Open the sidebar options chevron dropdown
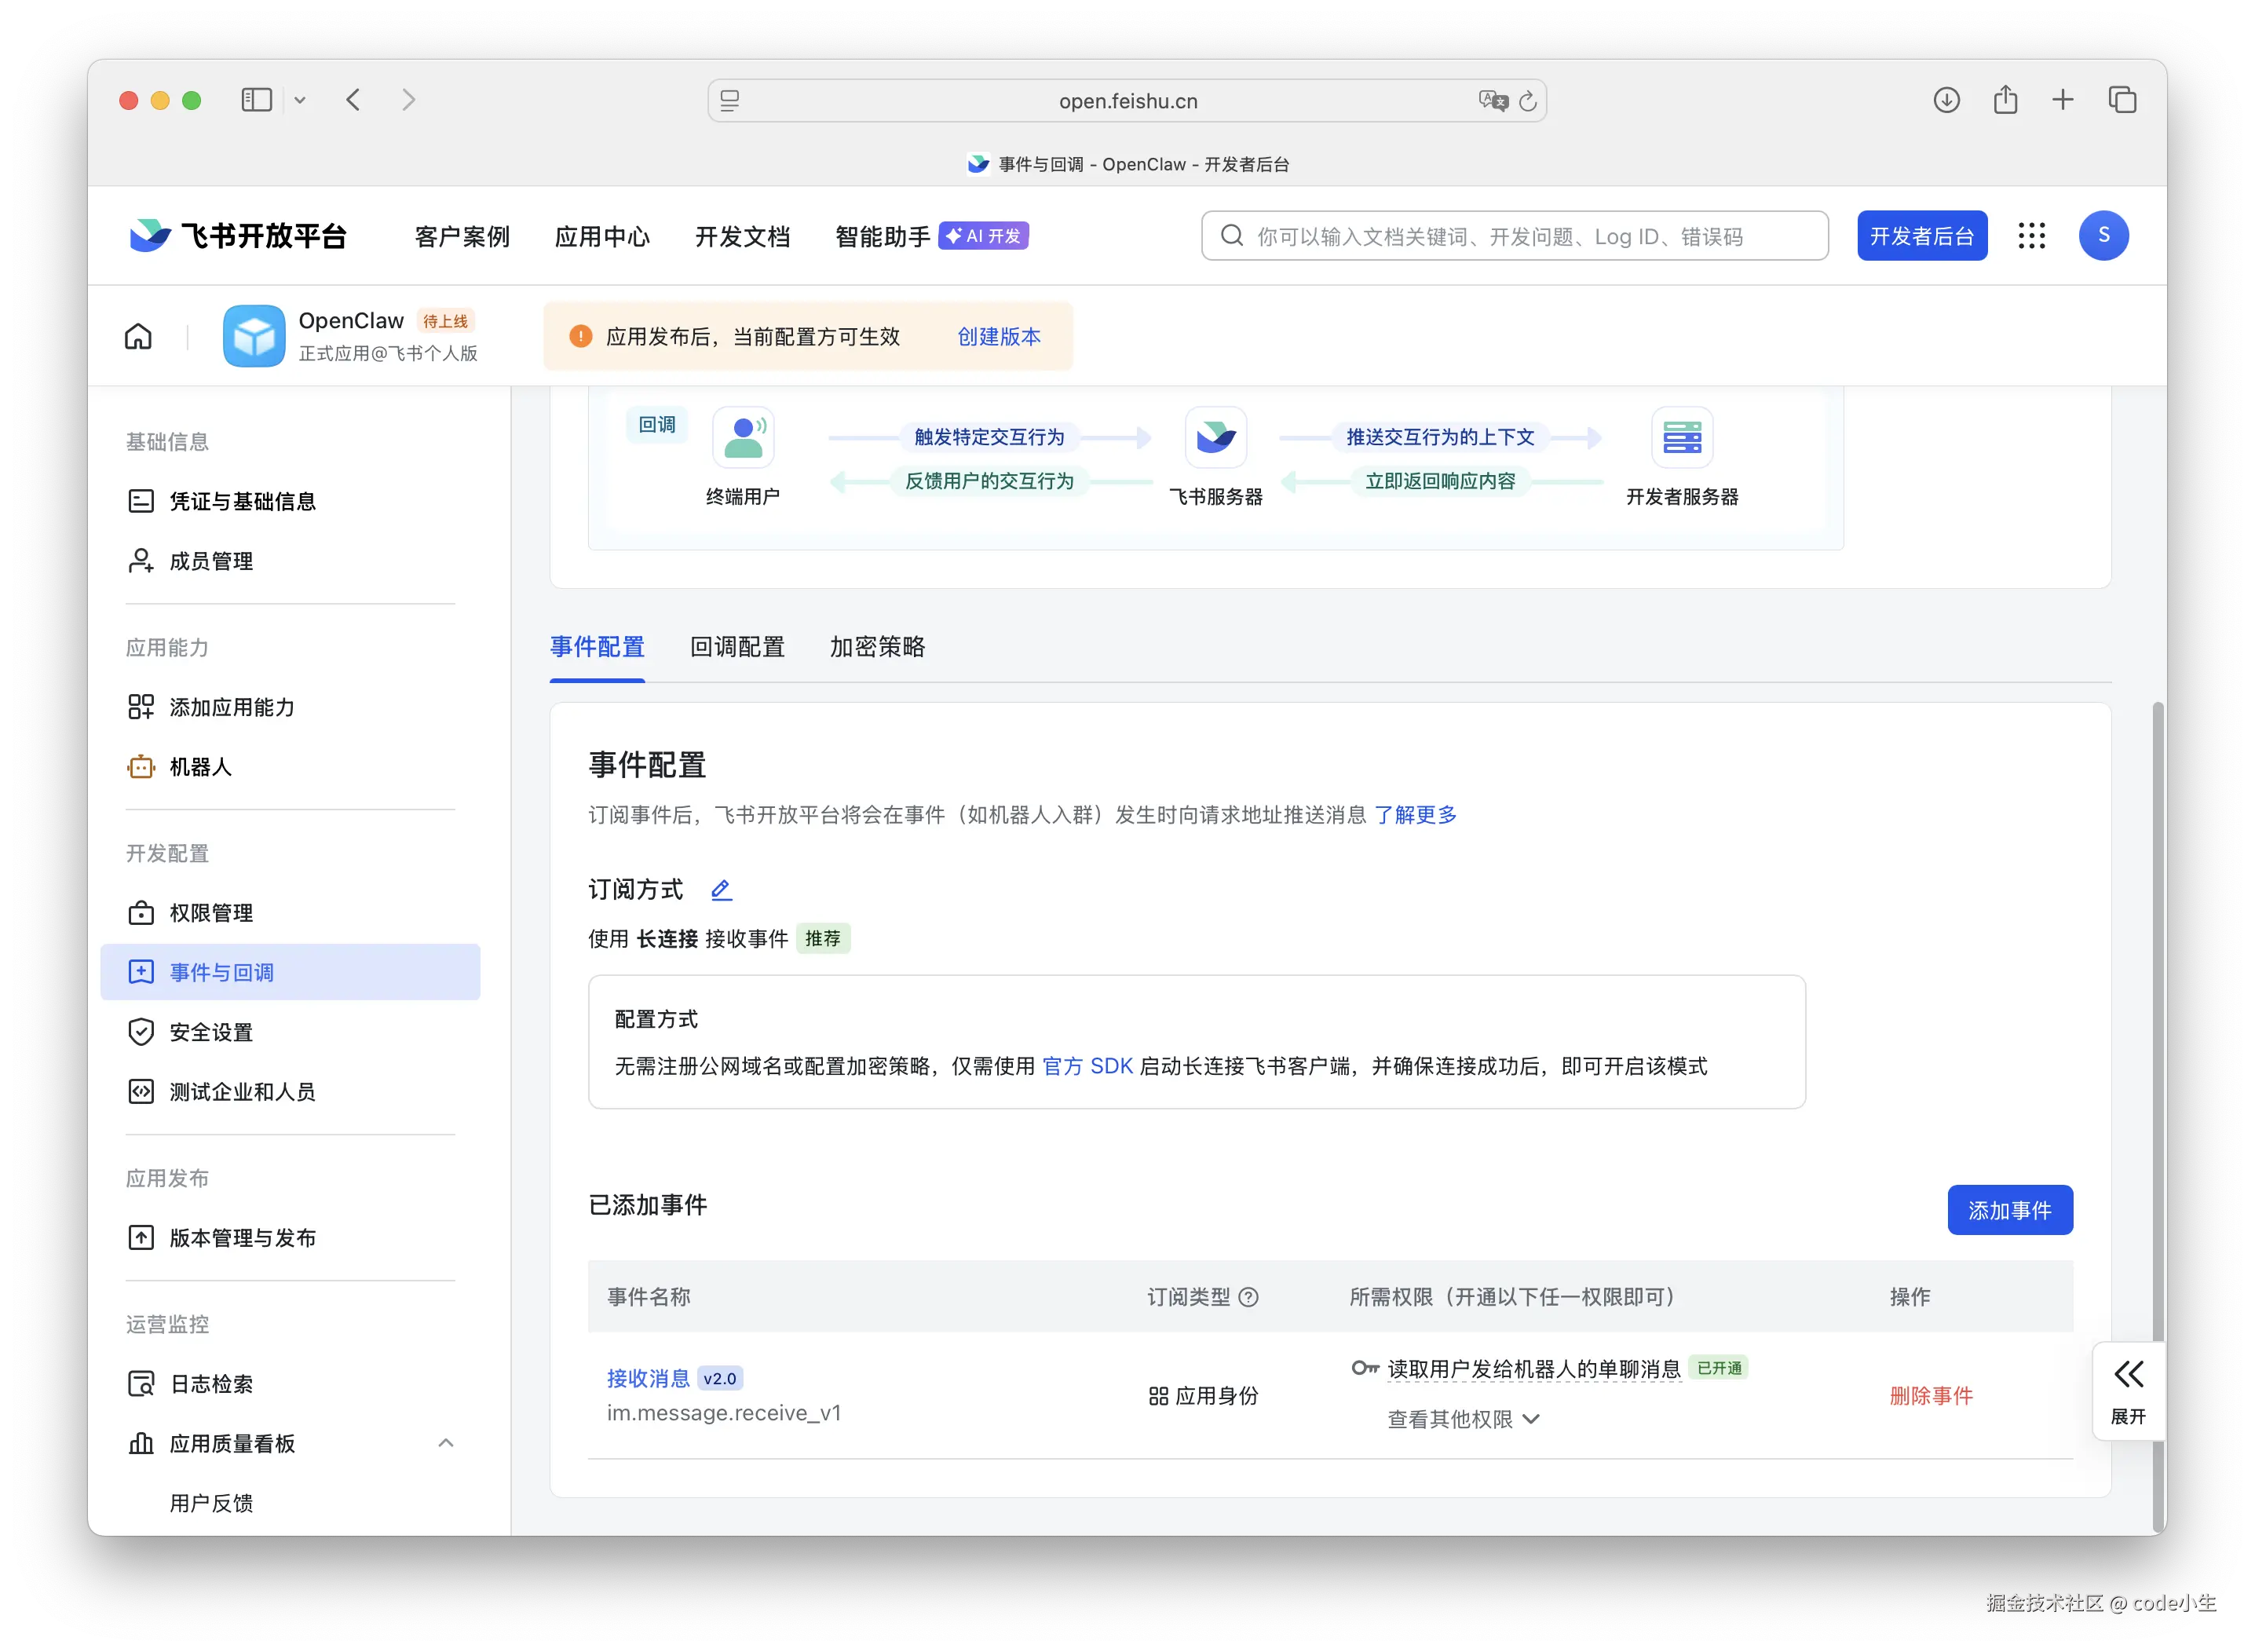Viewport: 2255px width, 1652px height. point(300,100)
